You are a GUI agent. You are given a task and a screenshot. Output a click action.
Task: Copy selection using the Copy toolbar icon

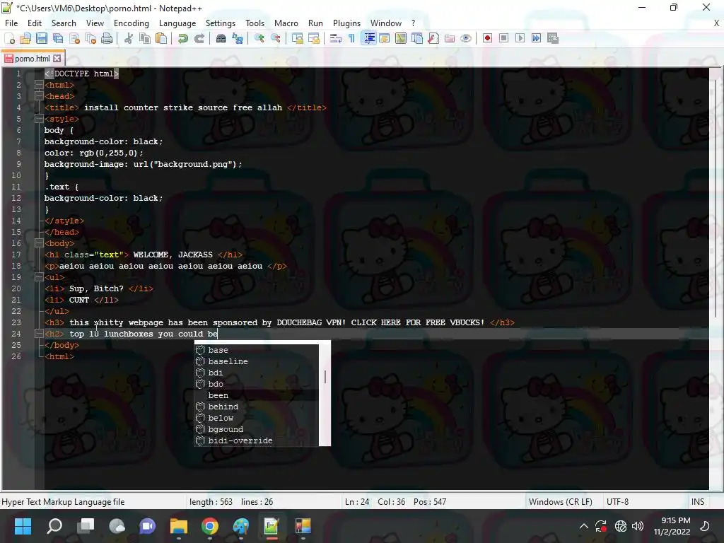pos(145,38)
